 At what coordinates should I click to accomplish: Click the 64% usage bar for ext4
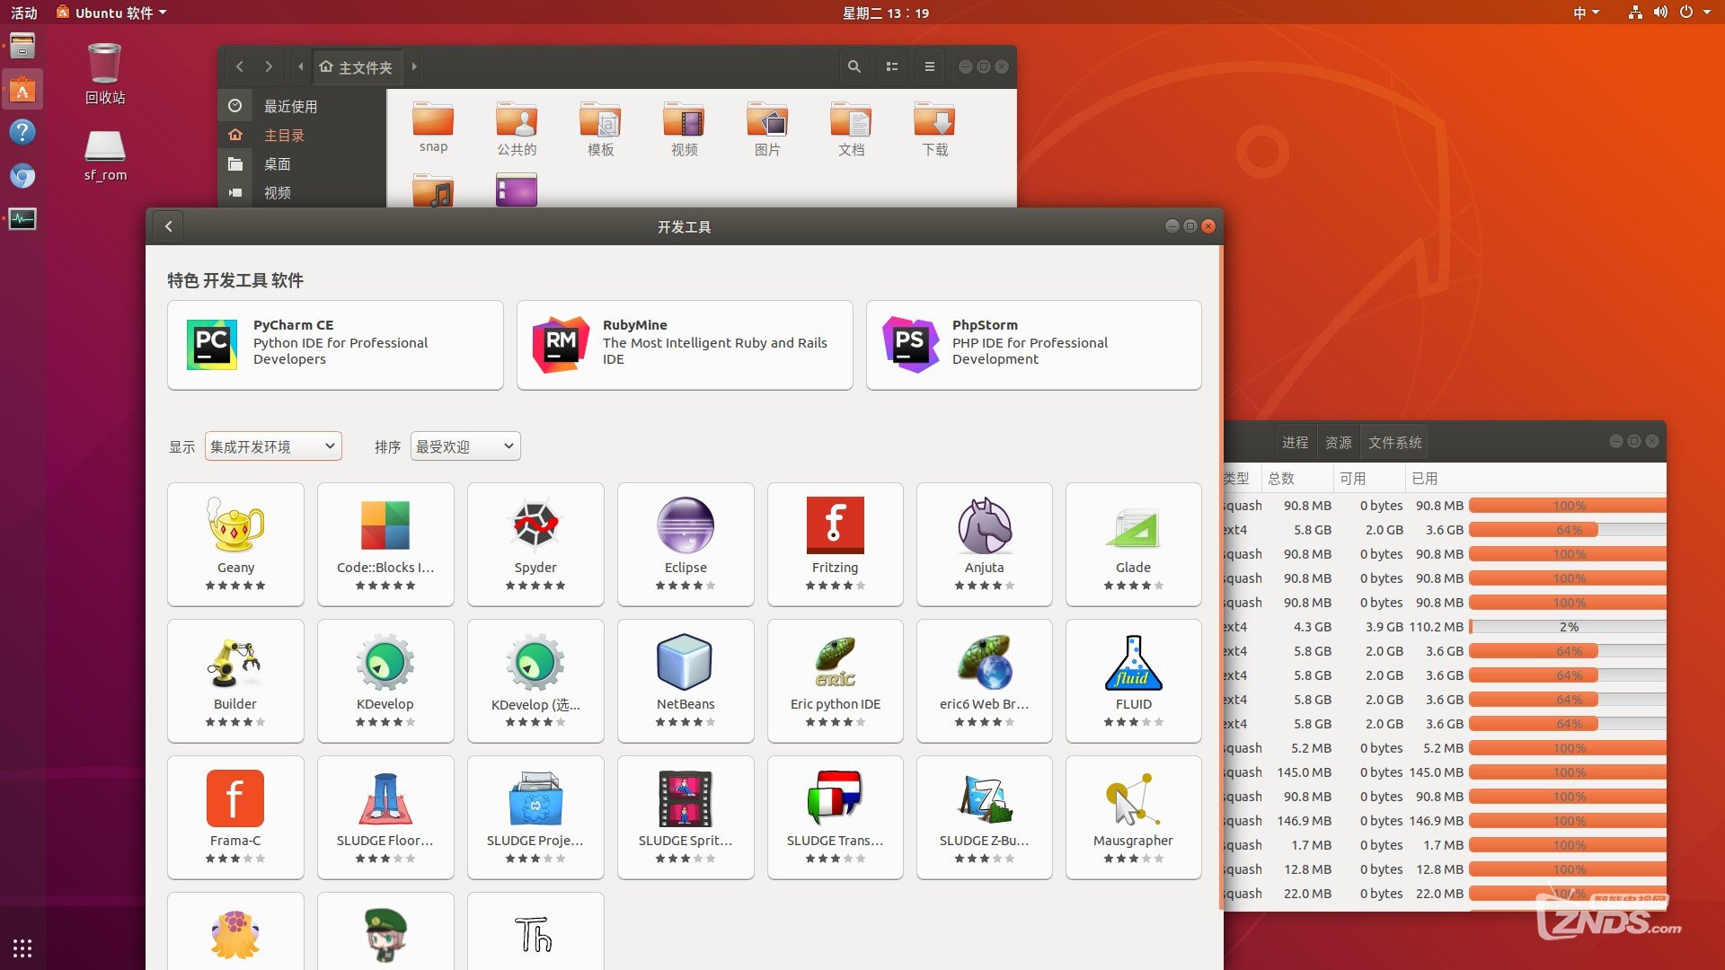tap(1567, 530)
